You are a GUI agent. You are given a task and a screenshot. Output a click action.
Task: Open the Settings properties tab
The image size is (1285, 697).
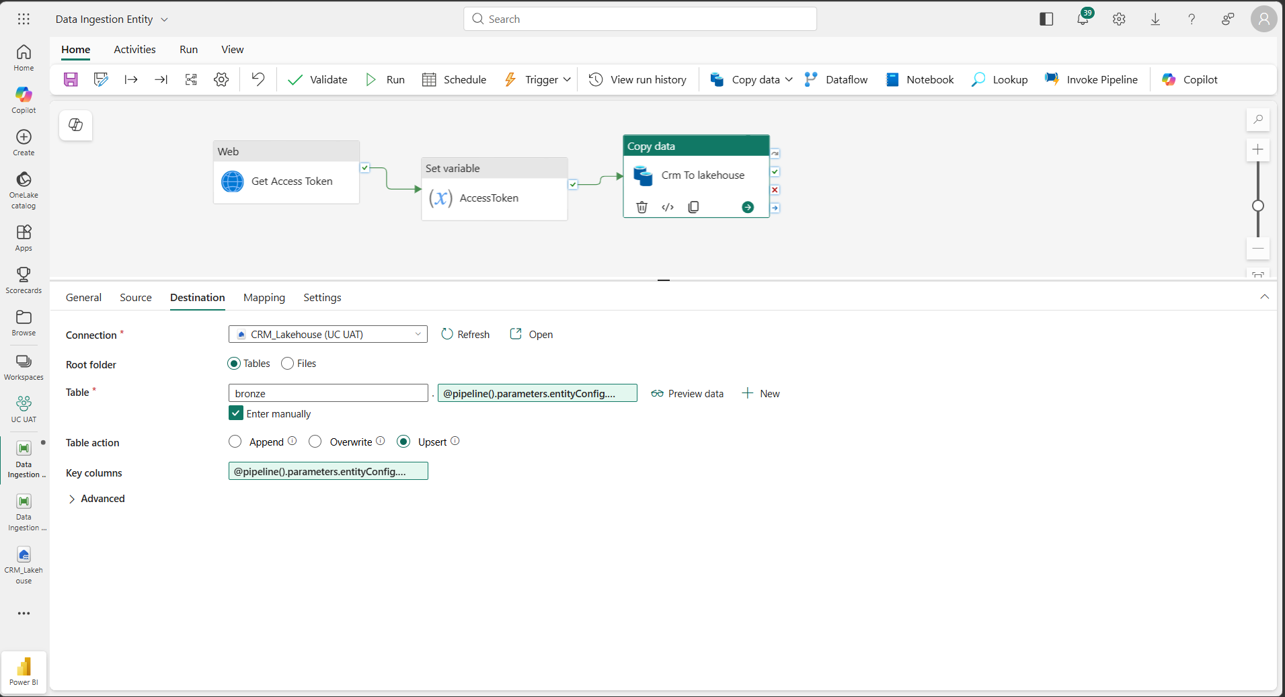[322, 298]
